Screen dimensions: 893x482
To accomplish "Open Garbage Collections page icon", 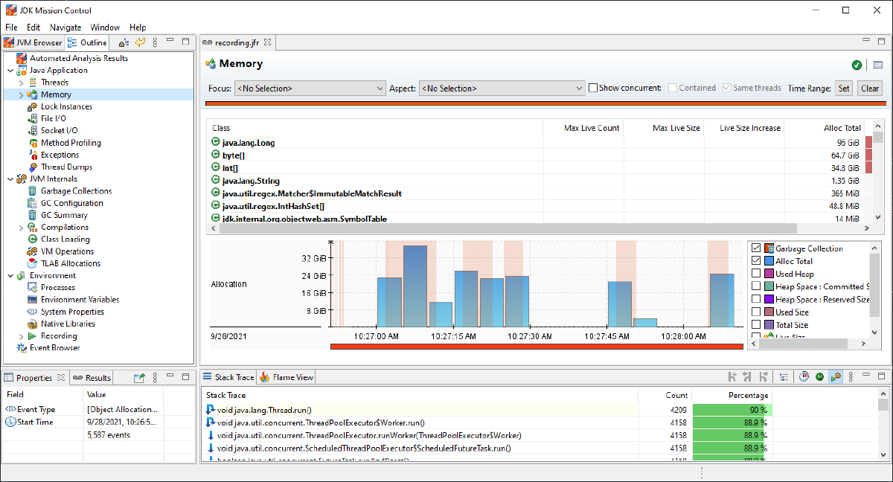I will coord(33,191).
